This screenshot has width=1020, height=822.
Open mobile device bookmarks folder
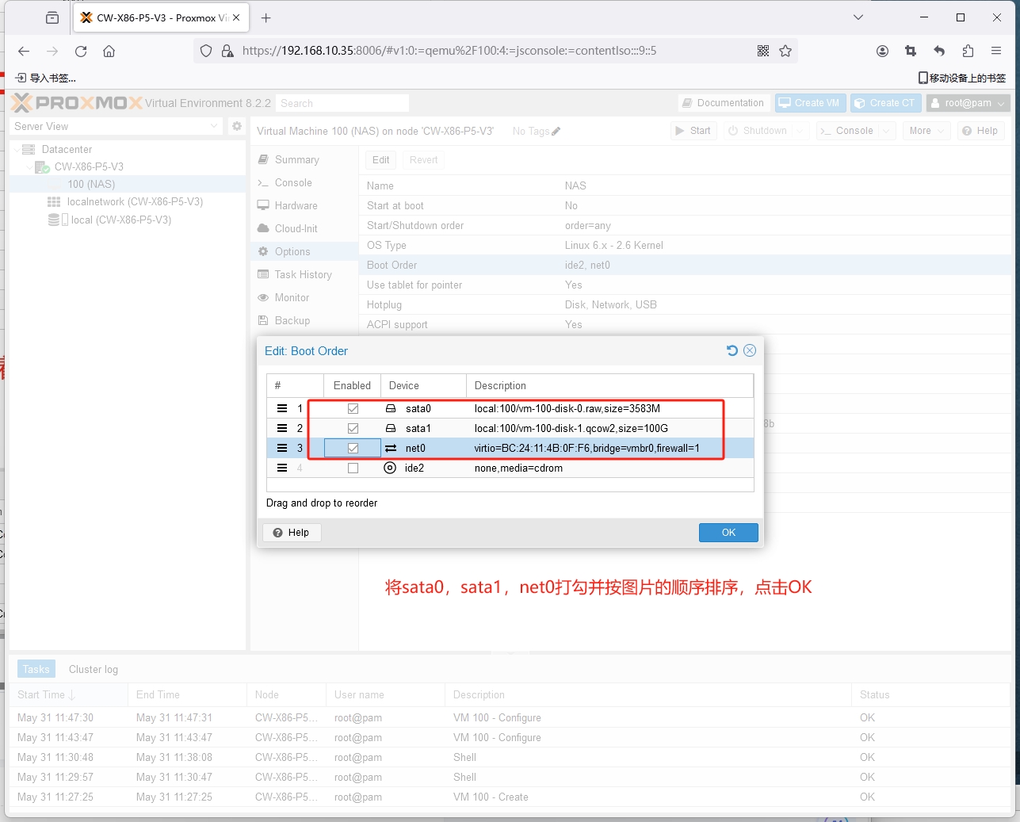tap(962, 78)
